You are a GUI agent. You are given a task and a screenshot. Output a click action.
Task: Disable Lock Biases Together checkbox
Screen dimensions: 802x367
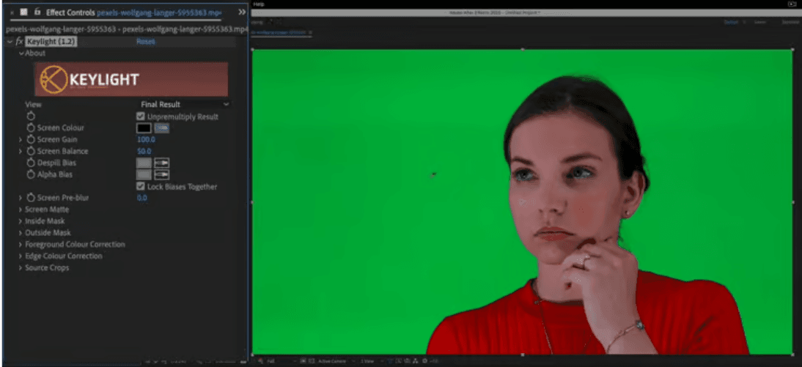(141, 187)
